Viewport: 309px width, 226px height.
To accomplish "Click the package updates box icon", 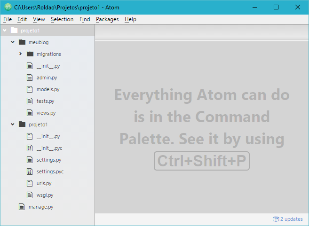I will coord(276,219).
